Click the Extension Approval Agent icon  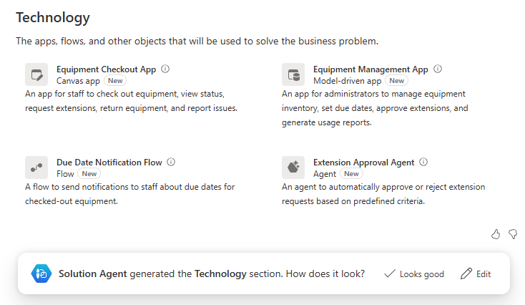tap(293, 168)
